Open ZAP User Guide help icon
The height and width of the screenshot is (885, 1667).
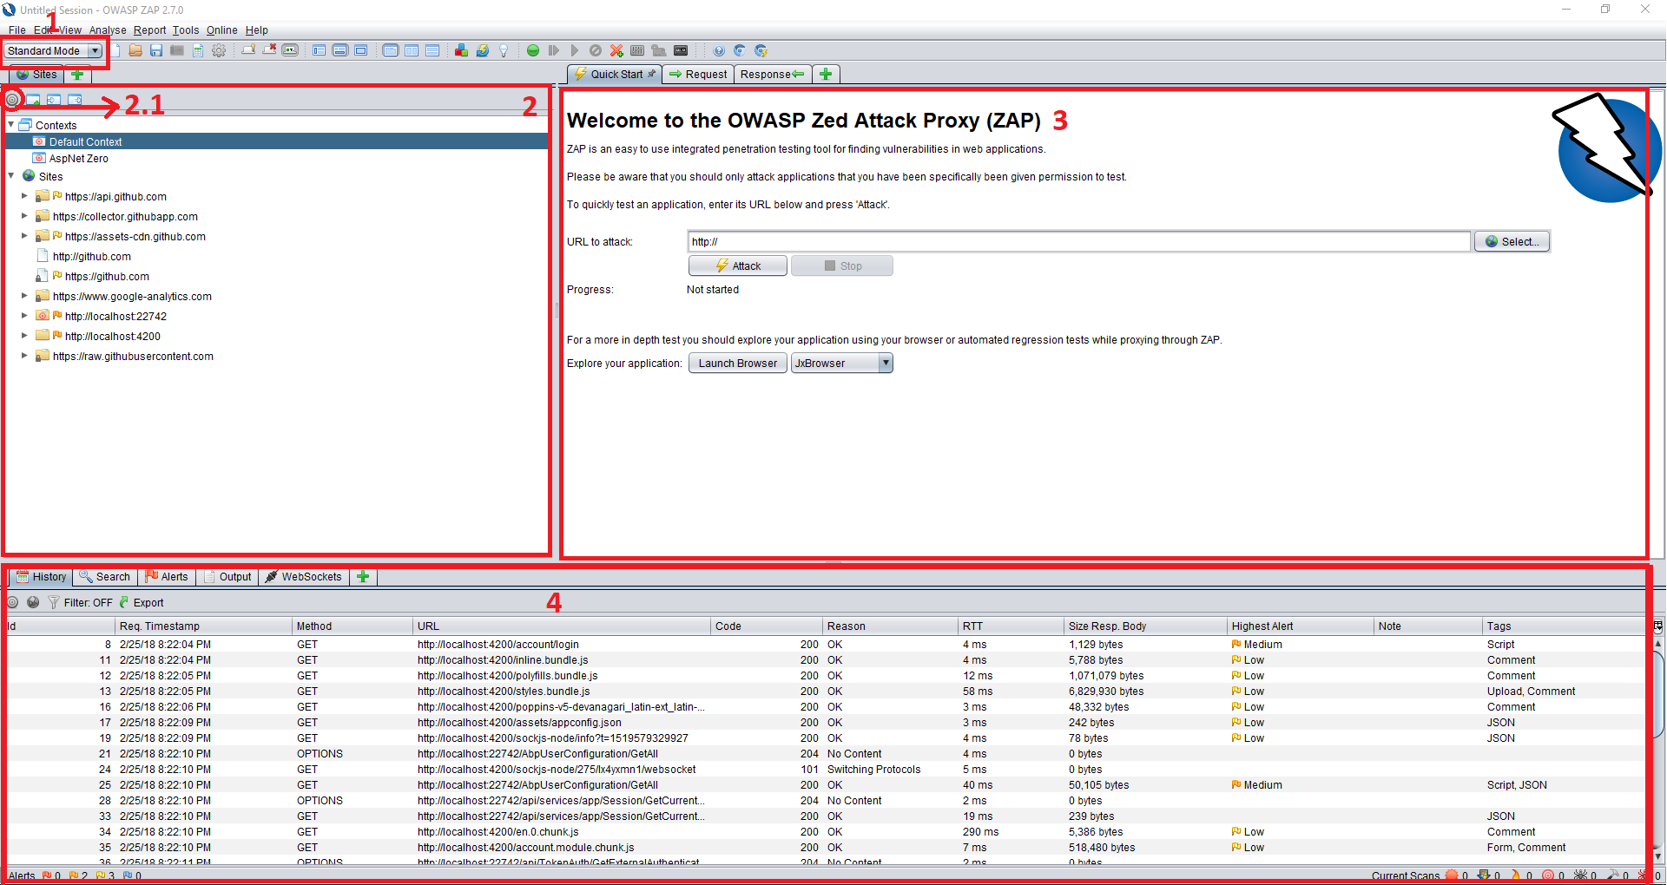tap(719, 50)
